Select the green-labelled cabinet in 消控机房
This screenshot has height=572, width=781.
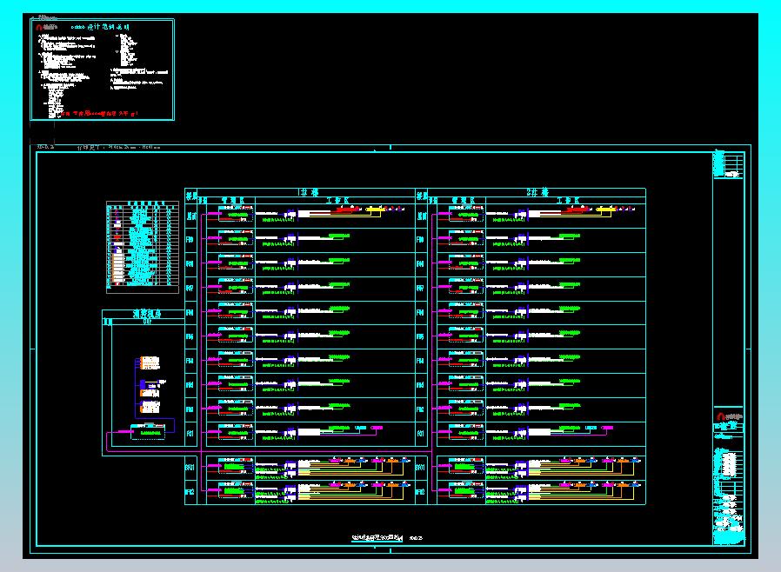tap(148, 432)
